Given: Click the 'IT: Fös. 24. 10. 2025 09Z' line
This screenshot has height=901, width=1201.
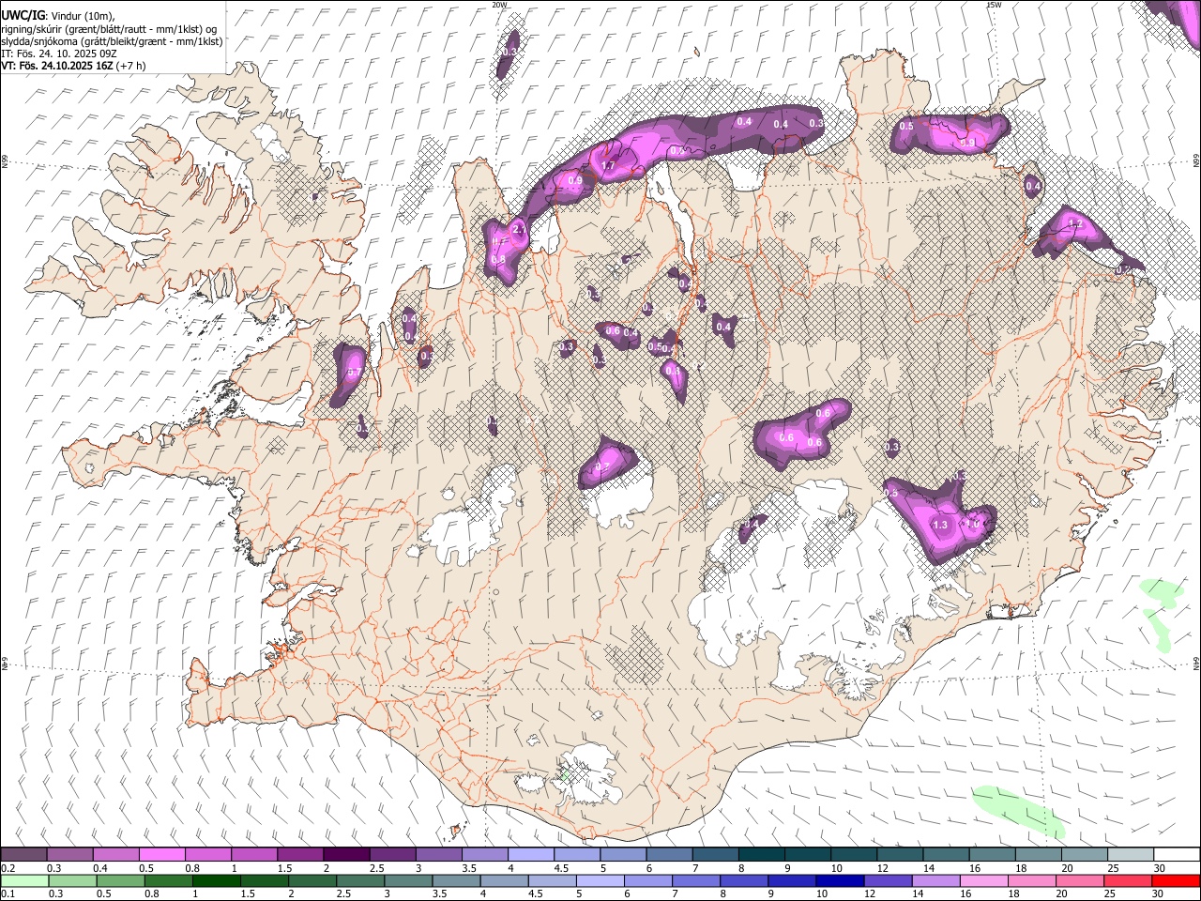Looking at the screenshot, I should point(59,53).
